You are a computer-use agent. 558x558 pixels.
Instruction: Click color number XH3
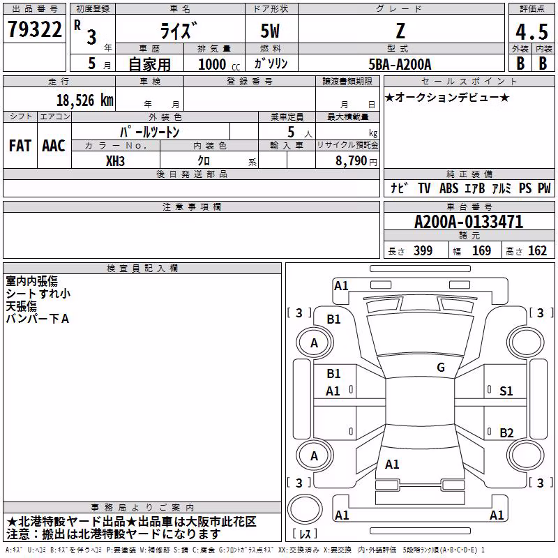(x=115, y=161)
